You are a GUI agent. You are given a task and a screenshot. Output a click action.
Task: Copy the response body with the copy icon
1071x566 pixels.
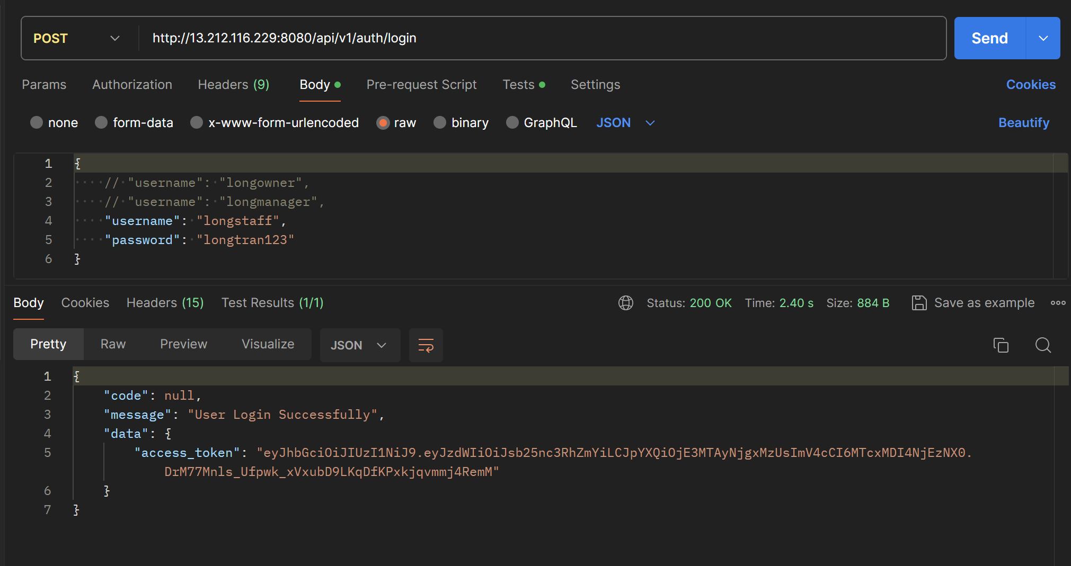coord(1001,345)
